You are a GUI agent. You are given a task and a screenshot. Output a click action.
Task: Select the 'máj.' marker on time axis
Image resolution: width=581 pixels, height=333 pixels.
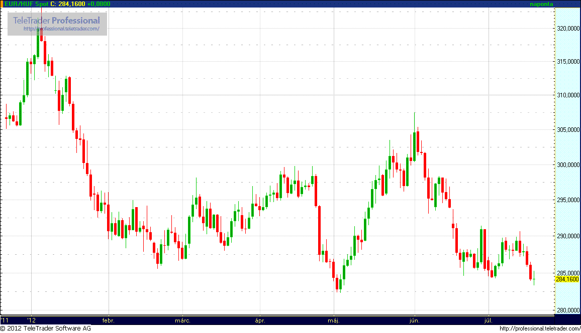coord(334,319)
